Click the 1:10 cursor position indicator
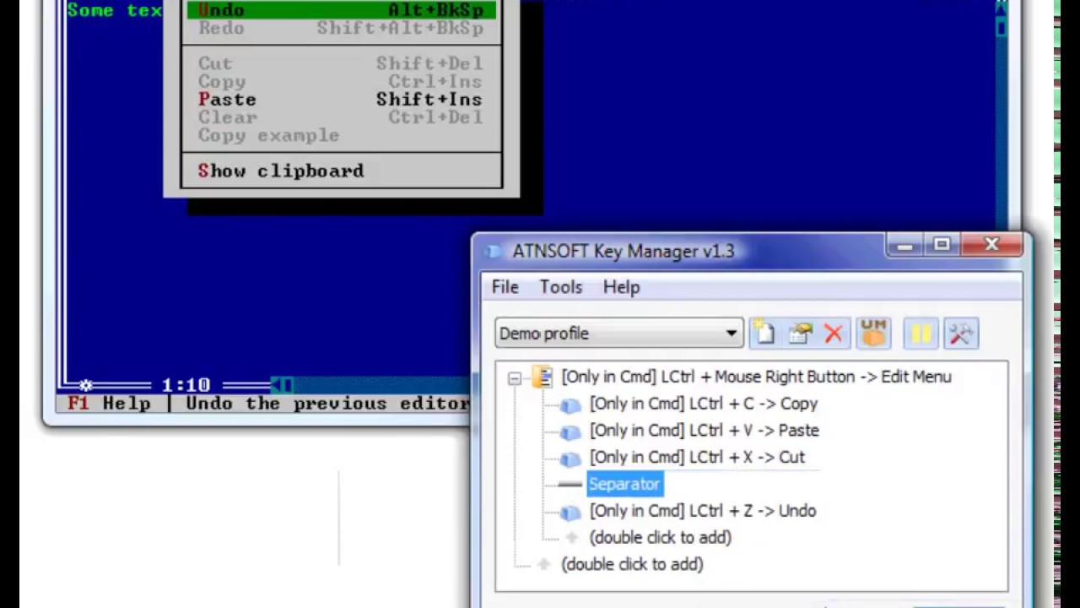1080x608 pixels. (186, 385)
